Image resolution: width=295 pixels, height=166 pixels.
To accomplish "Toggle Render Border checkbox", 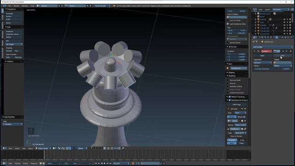I will tap(228, 42).
